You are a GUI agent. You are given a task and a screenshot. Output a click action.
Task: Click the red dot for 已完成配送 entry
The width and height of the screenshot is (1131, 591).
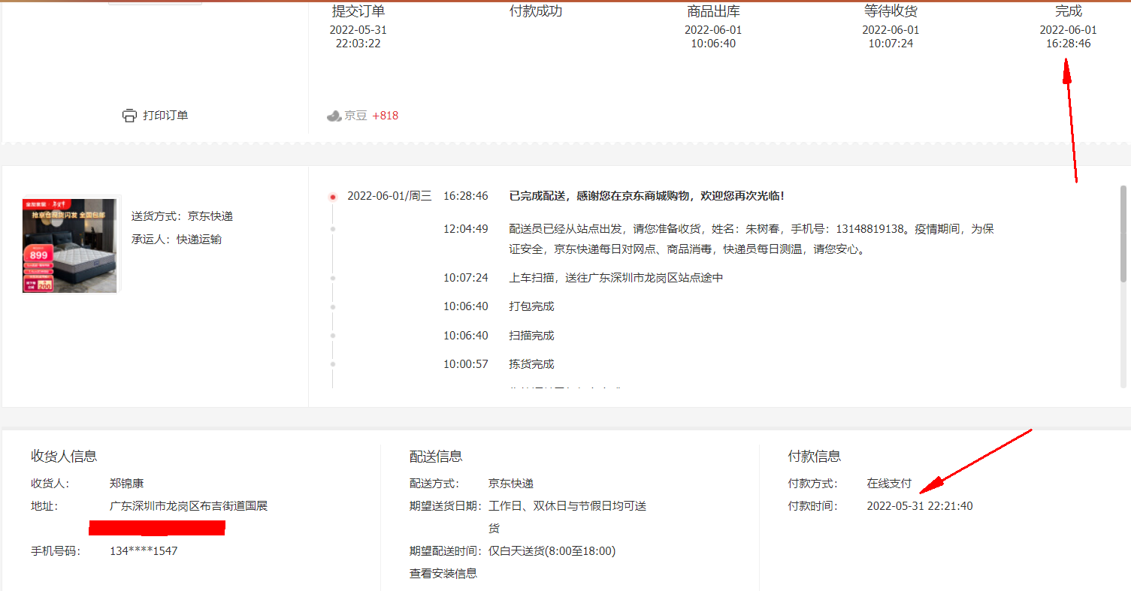[x=333, y=197]
